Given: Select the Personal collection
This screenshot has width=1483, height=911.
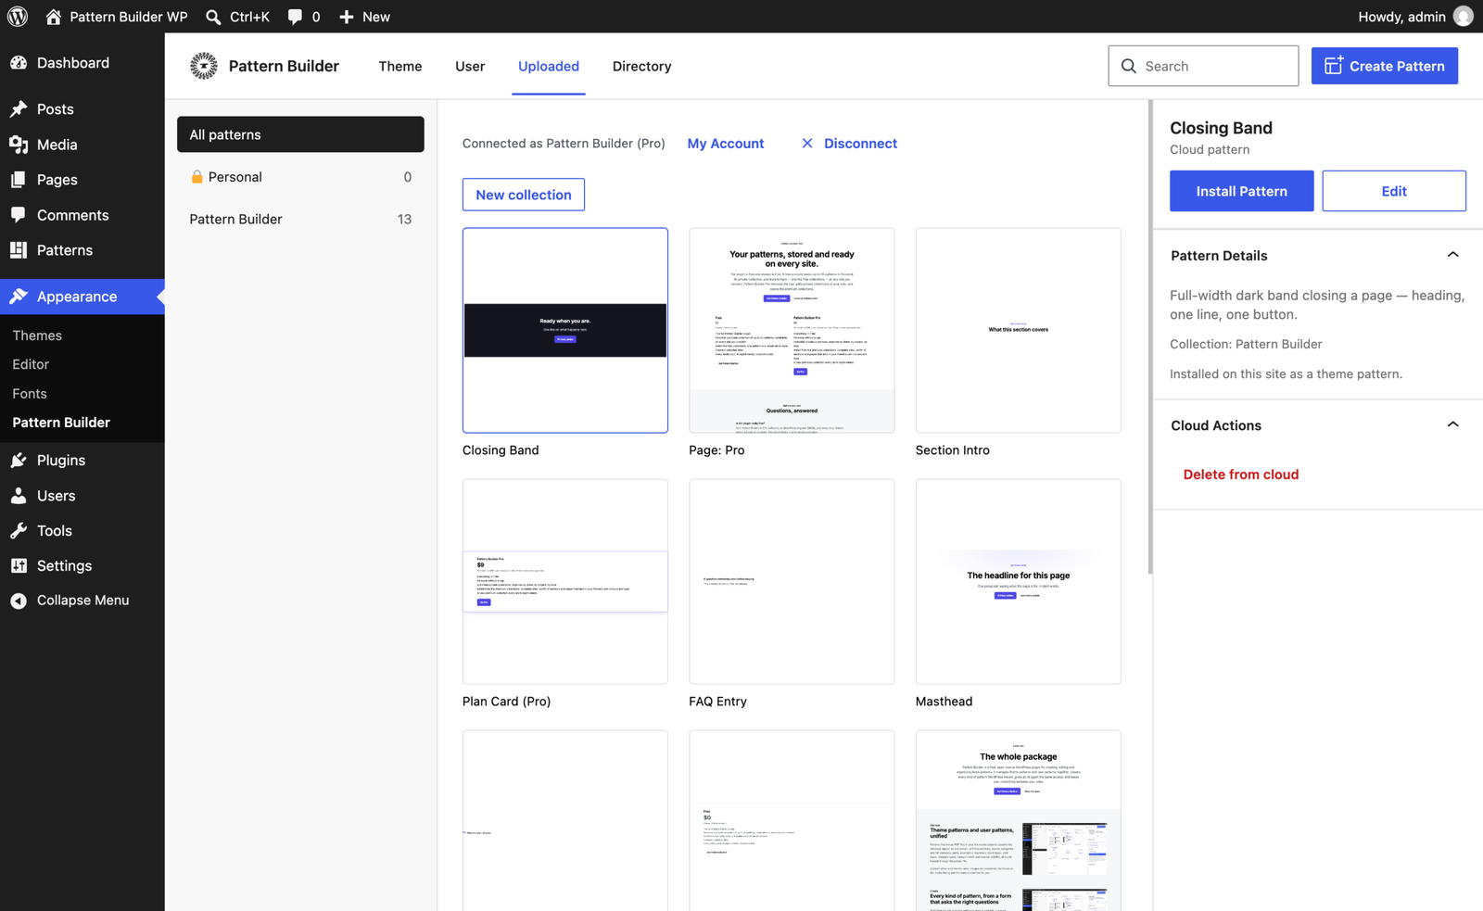Looking at the screenshot, I should click(x=300, y=177).
